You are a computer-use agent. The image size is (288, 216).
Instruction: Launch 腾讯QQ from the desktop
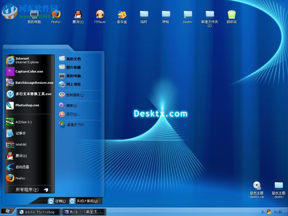(78, 14)
